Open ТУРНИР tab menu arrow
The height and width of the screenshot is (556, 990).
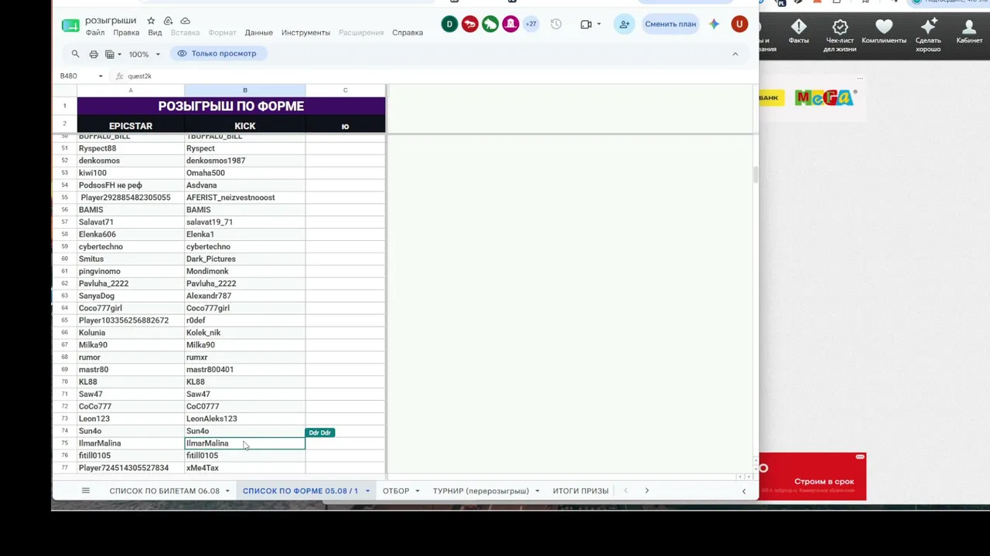tap(537, 491)
